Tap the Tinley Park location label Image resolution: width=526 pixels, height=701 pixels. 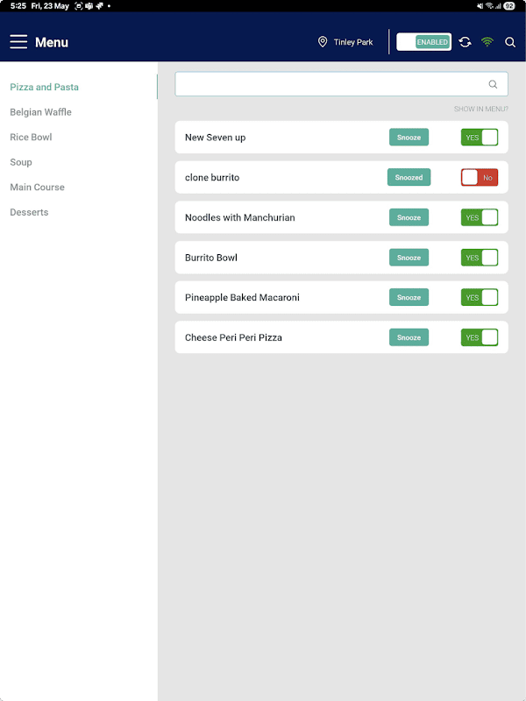coord(353,42)
